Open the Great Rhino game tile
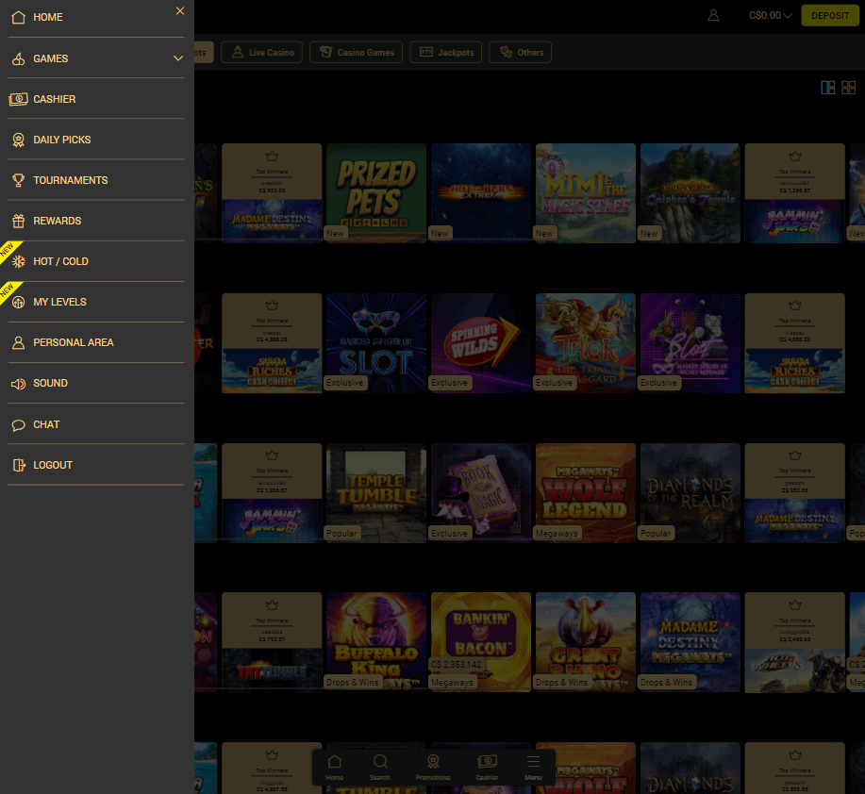 coord(585,642)
